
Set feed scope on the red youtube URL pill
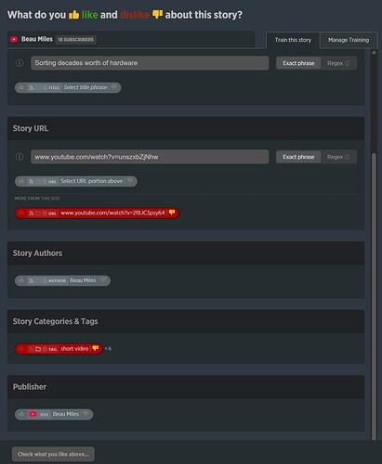point(32,213)
